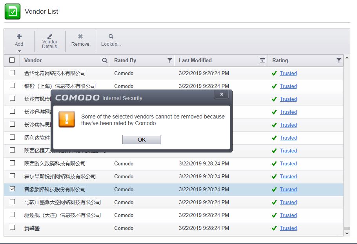The width and height of the screenshot is (357, 244).
Task: Filter the Rating column
Action: click(x=339, y=60)
